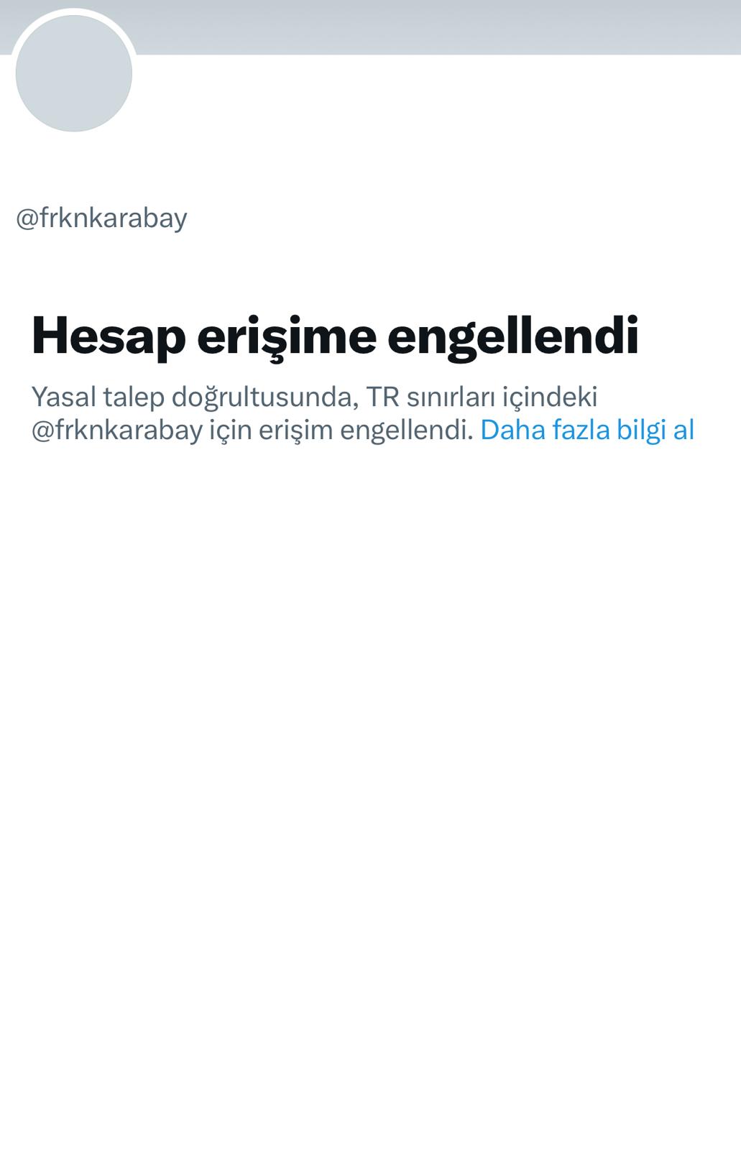Click the empty white area below the notice
741x1150 pixels.
370,791
